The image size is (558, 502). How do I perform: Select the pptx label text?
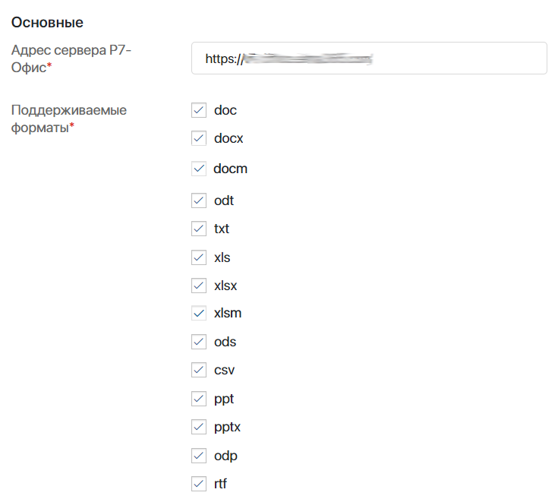pos(228,428)
